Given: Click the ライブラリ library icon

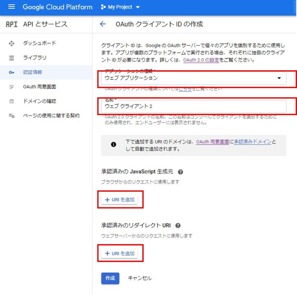Looking at the screenshot, I should 12,58.
